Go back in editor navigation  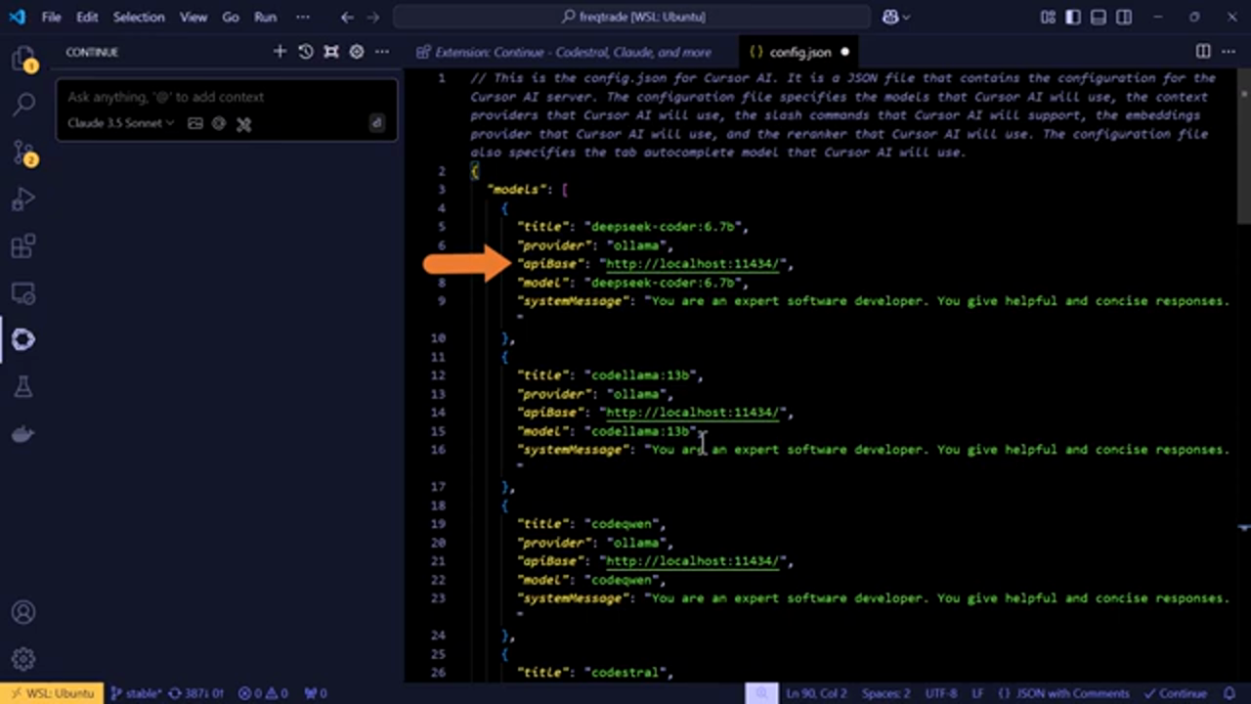(x=347, y=17)
